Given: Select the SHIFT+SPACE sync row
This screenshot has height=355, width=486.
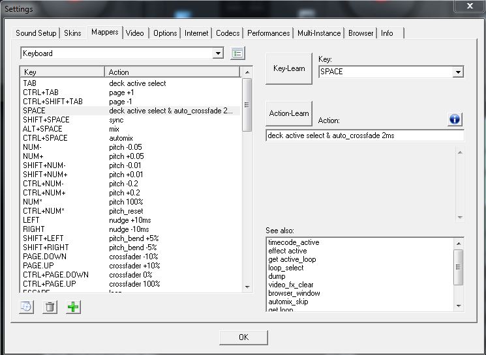Looking at the screenshot, I should coord(130,120).
